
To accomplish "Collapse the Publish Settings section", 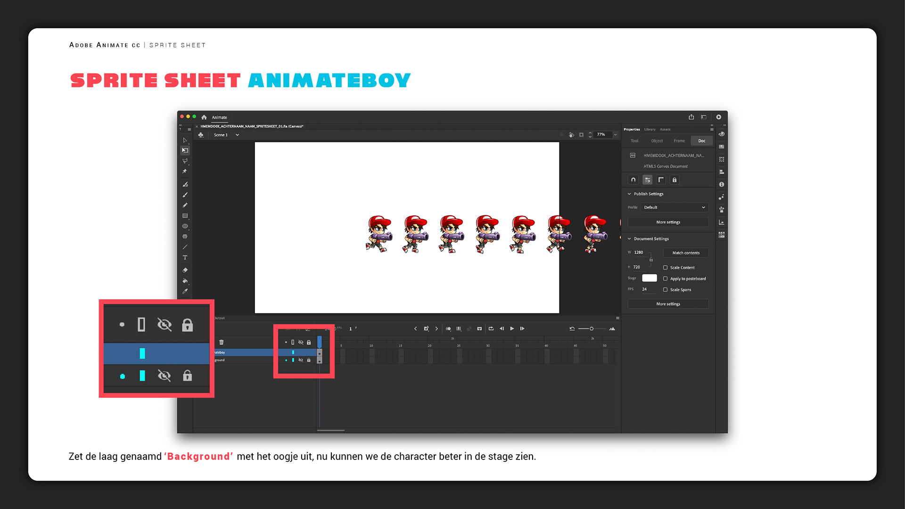I will point(629,194).
